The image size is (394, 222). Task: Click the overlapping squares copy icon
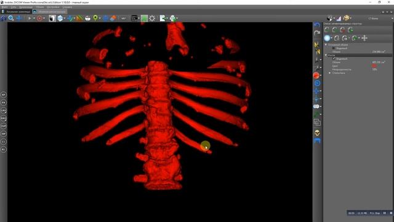317,123
